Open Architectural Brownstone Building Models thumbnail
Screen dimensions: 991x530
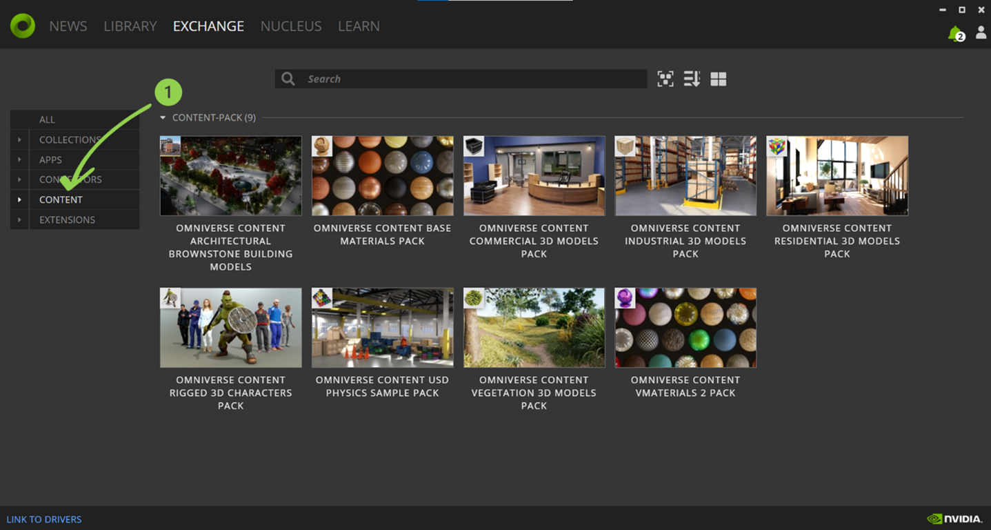tap(231, 176)
